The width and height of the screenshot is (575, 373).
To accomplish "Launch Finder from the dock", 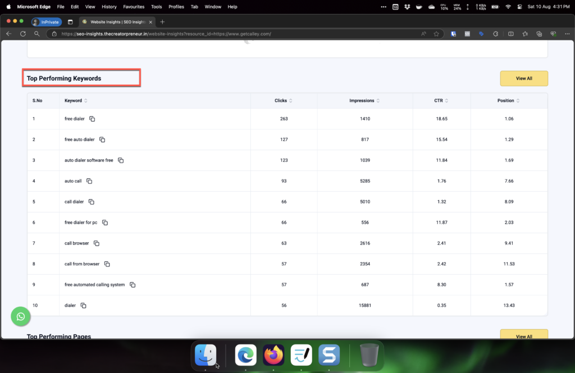I will pyautogui.click(x=206, y=354).
